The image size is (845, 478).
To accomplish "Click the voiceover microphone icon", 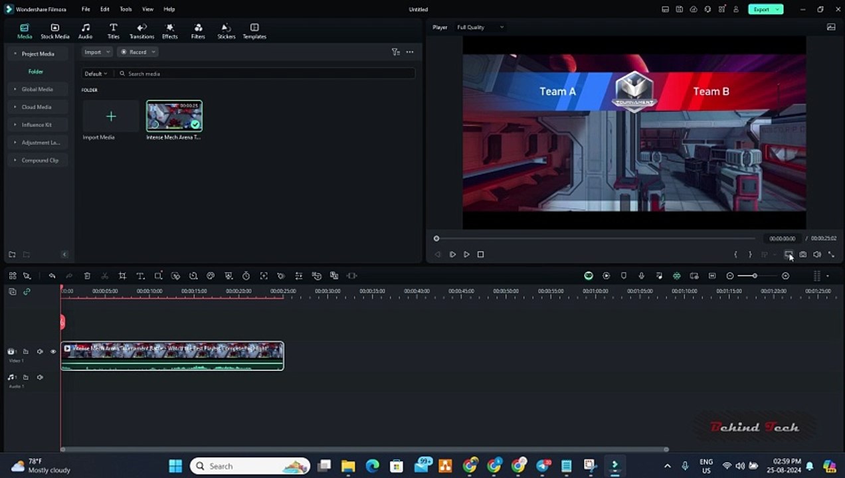I will pyautogui.click(x=641, y=276).
